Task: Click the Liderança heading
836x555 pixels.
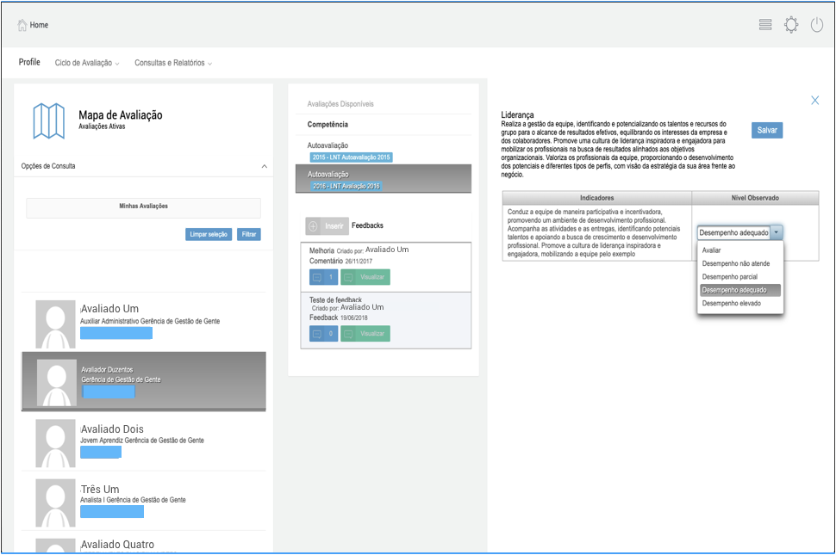Action: tap(517, 115)
